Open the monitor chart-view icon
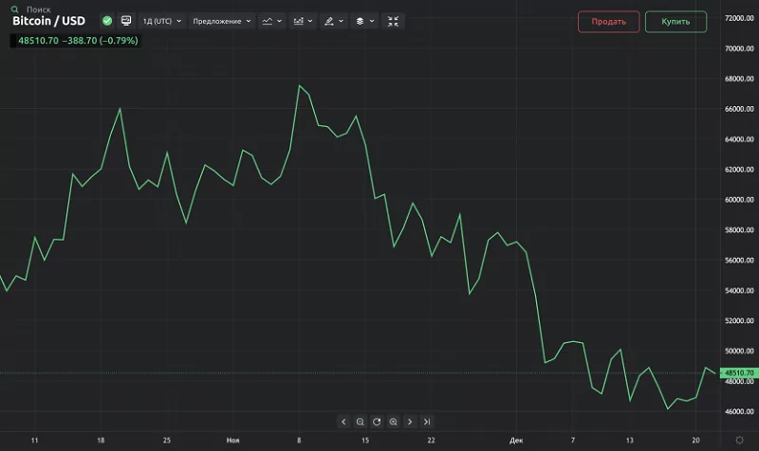The width and height of the screenshot is (759, 451). pyautogui.click(x=125, y=20)
